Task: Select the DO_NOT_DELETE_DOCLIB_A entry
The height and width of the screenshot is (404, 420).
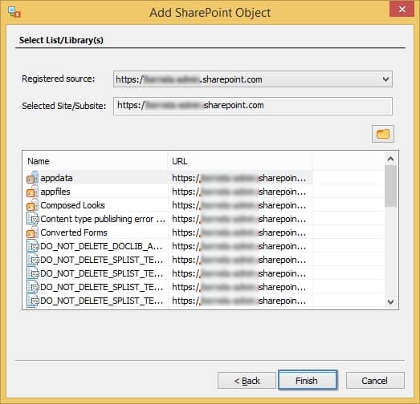Action: click(x=101, y=246)
